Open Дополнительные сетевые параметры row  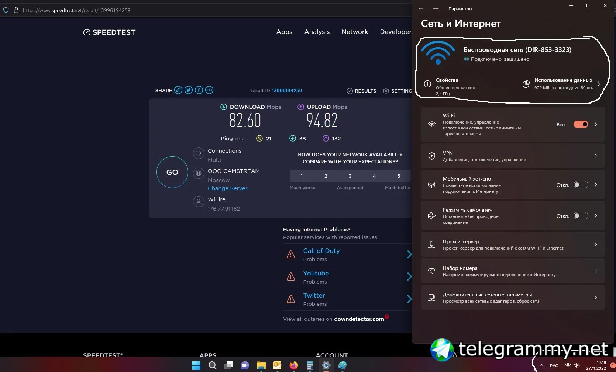coord(513,298)
